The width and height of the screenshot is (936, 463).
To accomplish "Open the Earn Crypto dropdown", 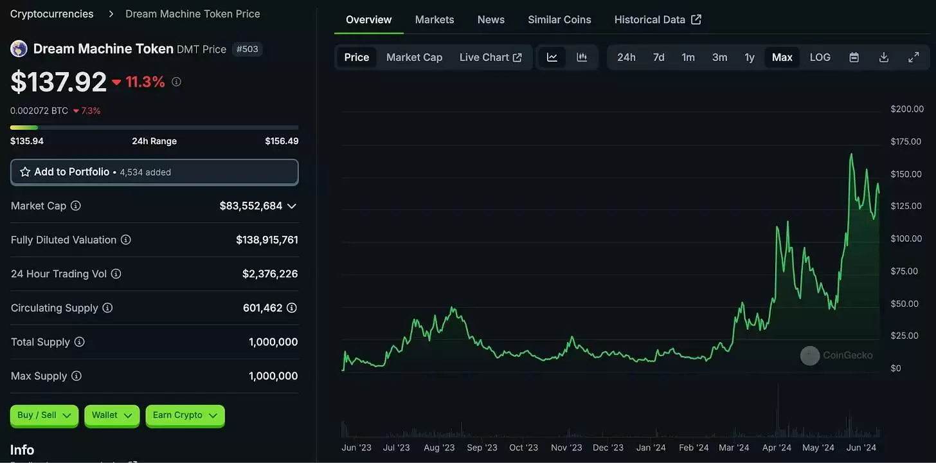I will 184,415.
